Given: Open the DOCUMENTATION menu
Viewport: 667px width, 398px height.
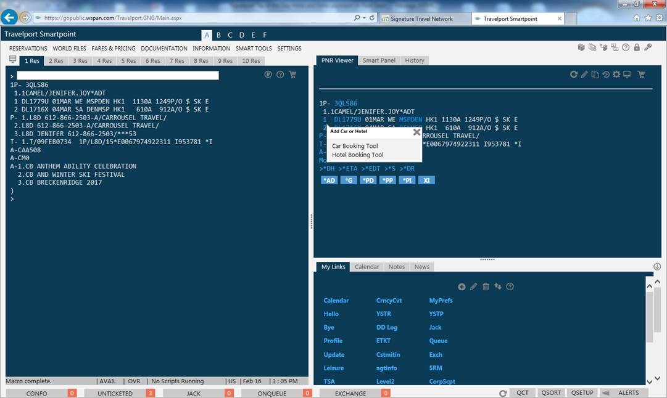Looking at the screenshot, I should [164, 49].
